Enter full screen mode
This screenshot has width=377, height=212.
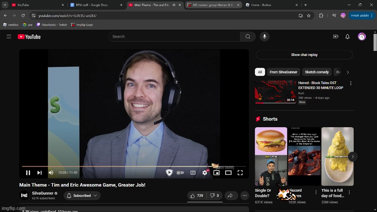(x=240, y=173)
